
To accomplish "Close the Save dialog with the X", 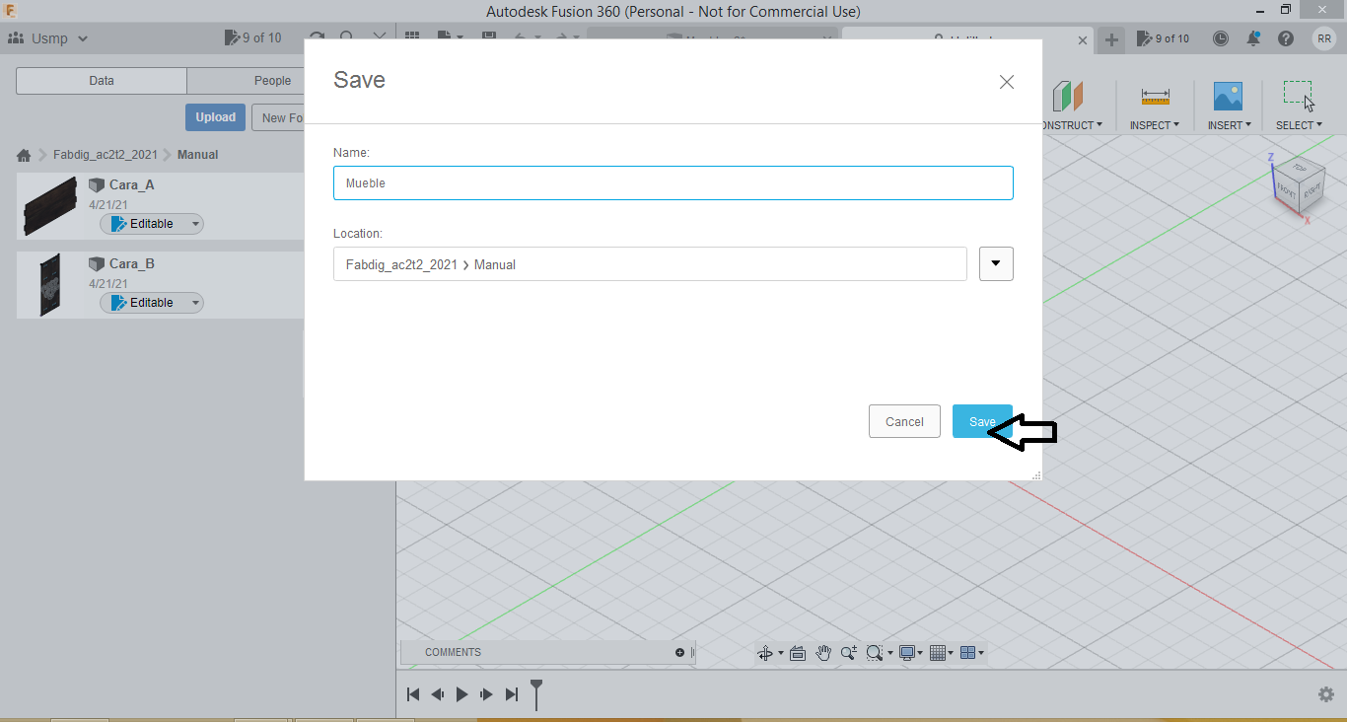I will [1007, 82].
